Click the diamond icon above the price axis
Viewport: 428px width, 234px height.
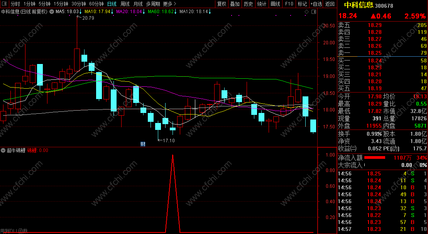pyautogui.click(x=306, y=12)
